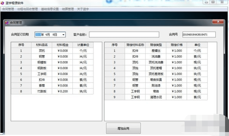The height and width of the screenshot is (136, 229).
Task: Click the 块/元 unit cell for 竹跳板
Action: (x=83, y=91)
